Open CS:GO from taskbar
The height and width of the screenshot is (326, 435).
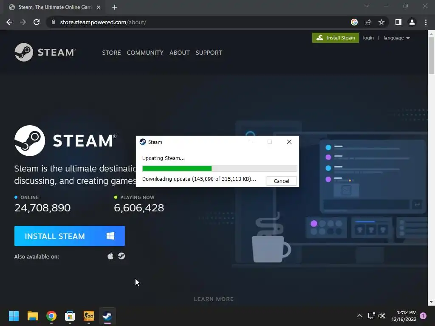pyautogui.click(x=89, y=316)
